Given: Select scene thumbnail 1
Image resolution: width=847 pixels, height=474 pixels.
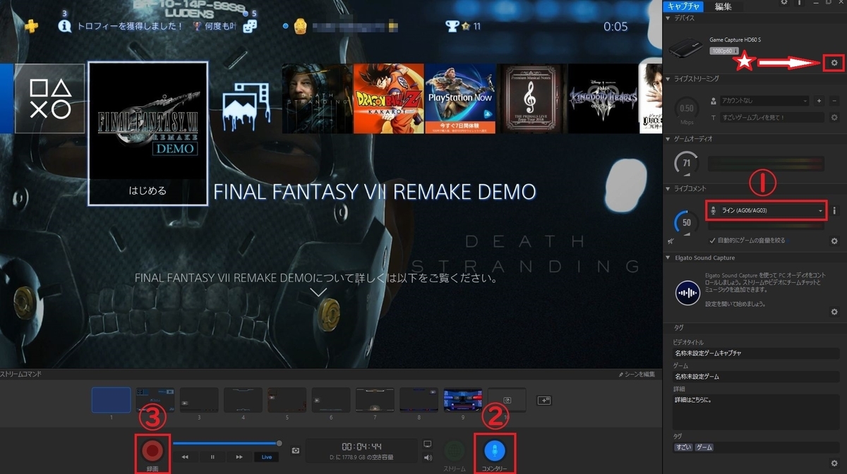Looking at the screenshot, I should pos(111,400).
